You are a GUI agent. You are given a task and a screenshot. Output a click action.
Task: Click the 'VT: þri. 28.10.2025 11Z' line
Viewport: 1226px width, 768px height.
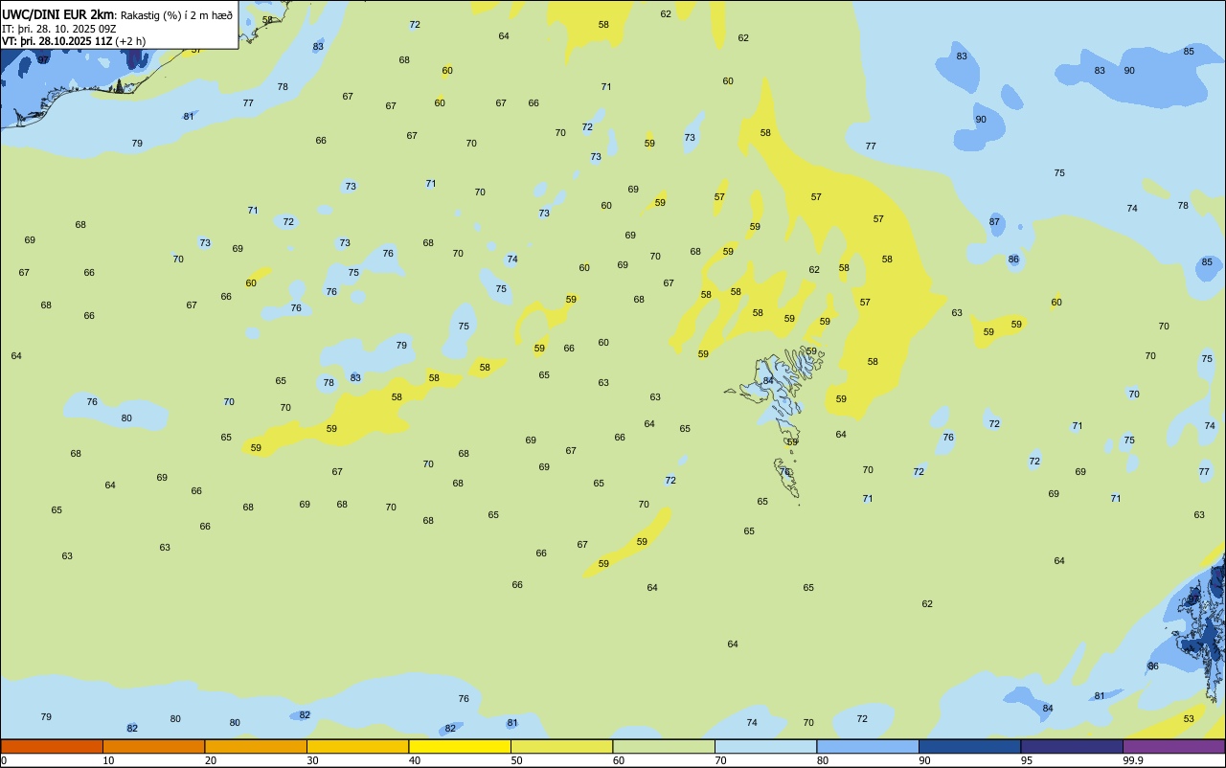coord(57,41)
